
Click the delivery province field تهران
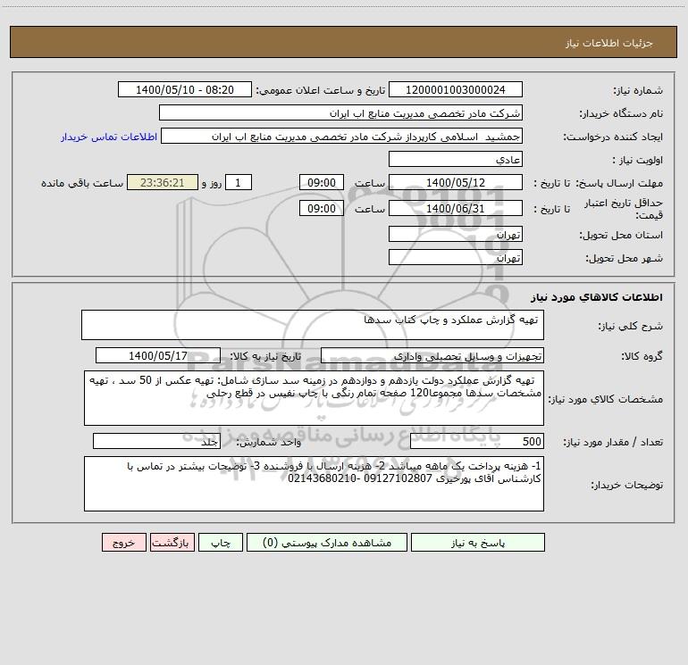pos(456,234)
